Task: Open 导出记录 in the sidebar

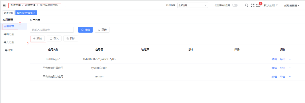Action: click(9, 34)
